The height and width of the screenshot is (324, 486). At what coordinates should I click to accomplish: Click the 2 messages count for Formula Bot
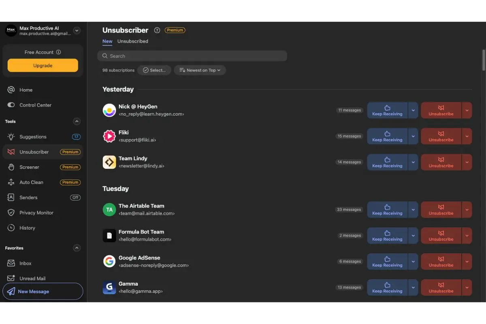pos(350,236)
